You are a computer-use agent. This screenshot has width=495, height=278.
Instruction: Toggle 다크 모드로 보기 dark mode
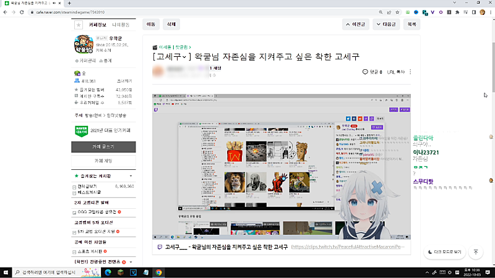(x=444, y=252)
